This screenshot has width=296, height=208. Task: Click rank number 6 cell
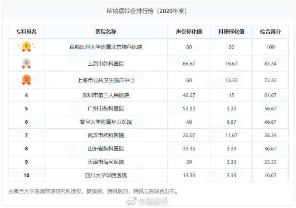26,122
